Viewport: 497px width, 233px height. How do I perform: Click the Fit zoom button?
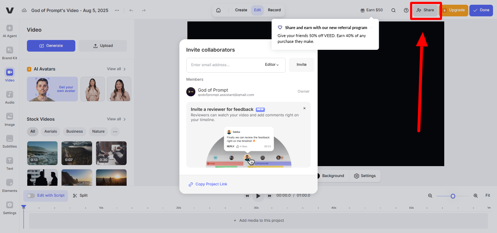[x=488, y=196]
